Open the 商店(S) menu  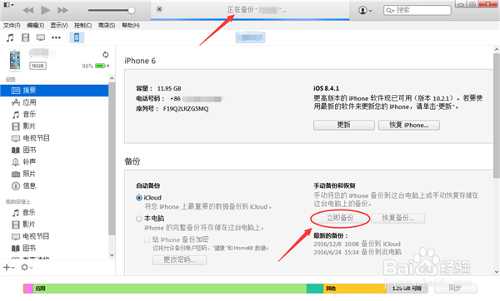point(107,25)
